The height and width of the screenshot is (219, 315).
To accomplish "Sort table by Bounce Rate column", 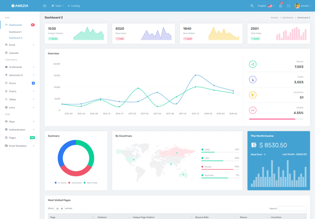I will [215, 217].
